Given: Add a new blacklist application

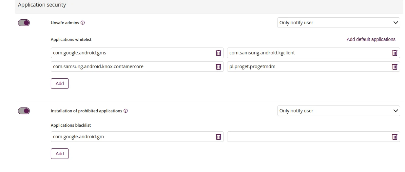Looking at the screenshot, I should 60,154.
